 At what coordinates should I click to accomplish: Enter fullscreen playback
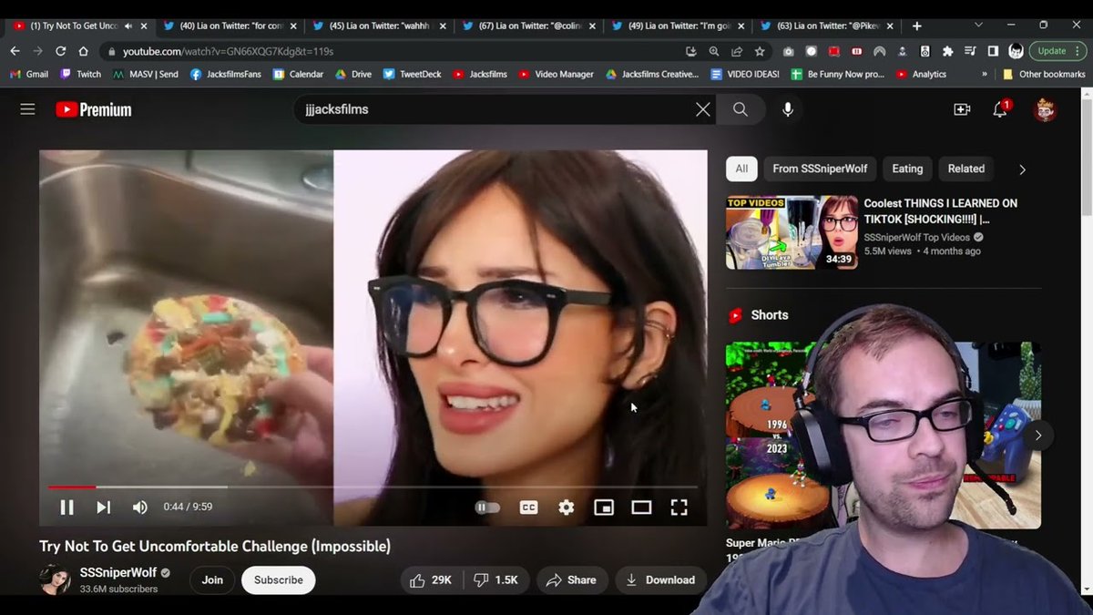pos(679,507)
